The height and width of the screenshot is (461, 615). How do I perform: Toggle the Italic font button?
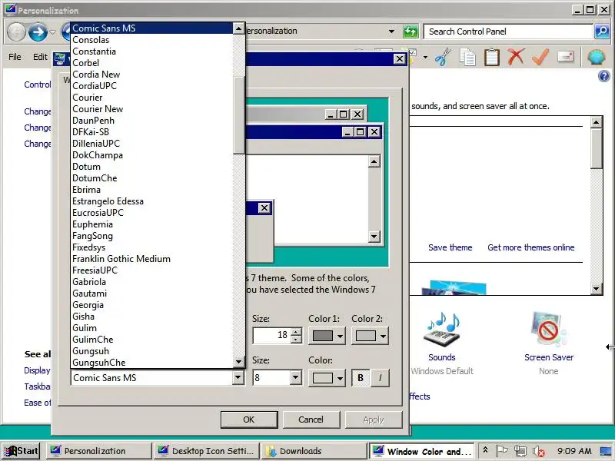pos(380,377)
